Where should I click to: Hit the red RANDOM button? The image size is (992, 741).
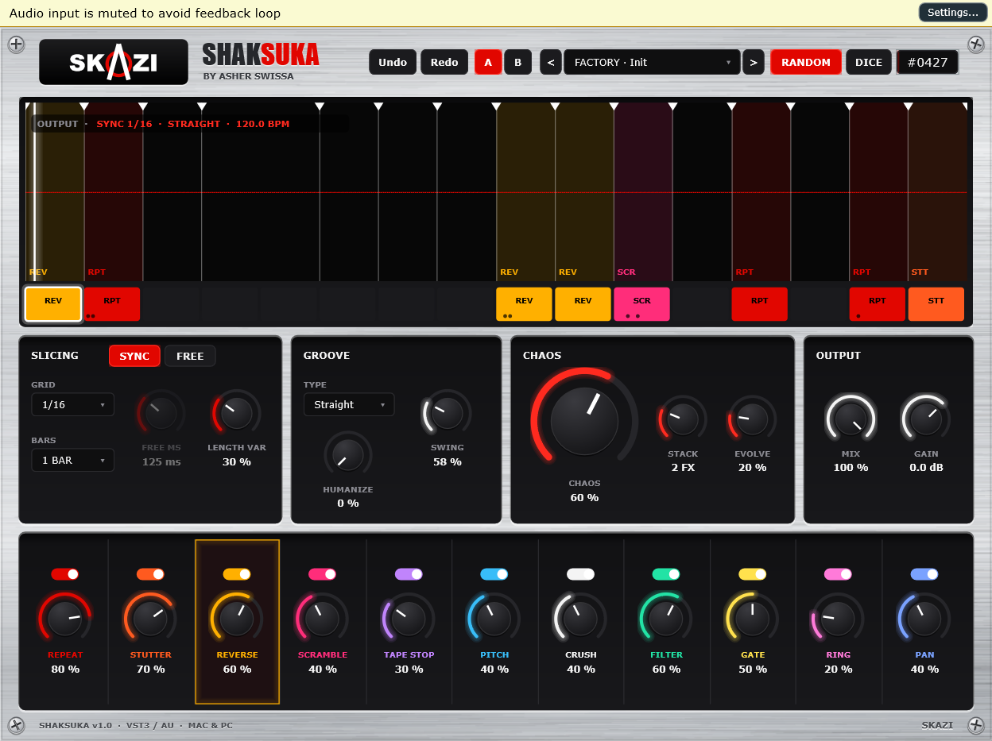pyautogui.click(x=806, y=62)
